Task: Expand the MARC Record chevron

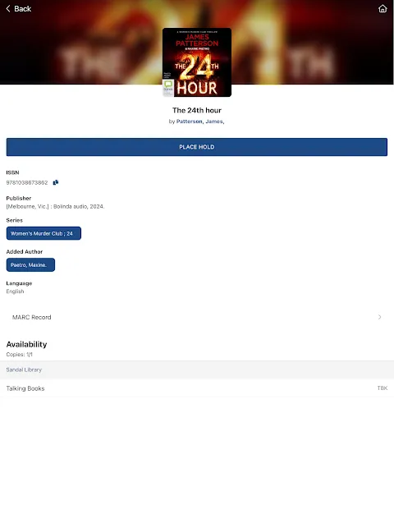Action: (x=379, y=317)
